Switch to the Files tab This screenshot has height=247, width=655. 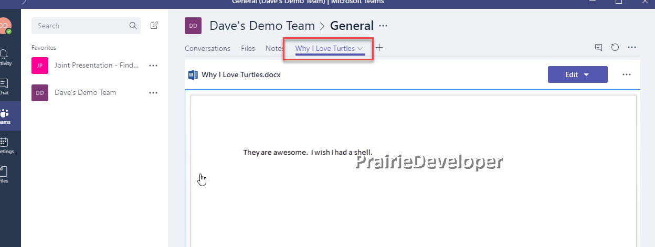tap(248, 48)
